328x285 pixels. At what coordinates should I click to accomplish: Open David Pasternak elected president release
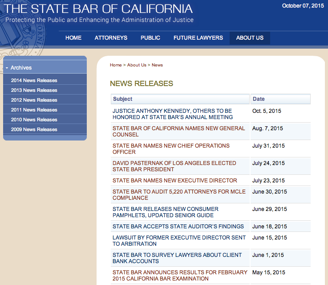click(x=174, y=166)
